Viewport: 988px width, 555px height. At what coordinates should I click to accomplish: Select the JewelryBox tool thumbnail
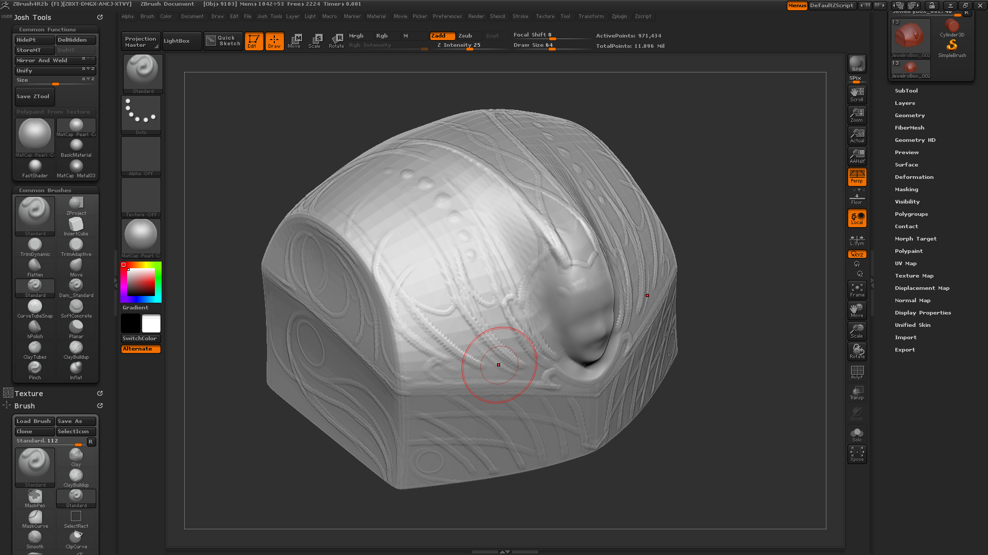pos(910,38)
